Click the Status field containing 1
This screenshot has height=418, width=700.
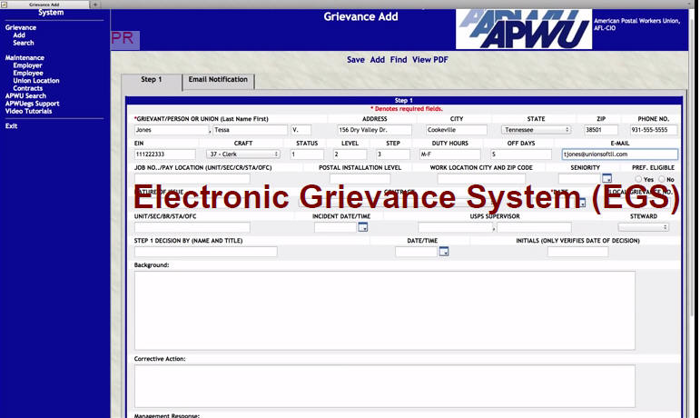(x=307, y=154)
